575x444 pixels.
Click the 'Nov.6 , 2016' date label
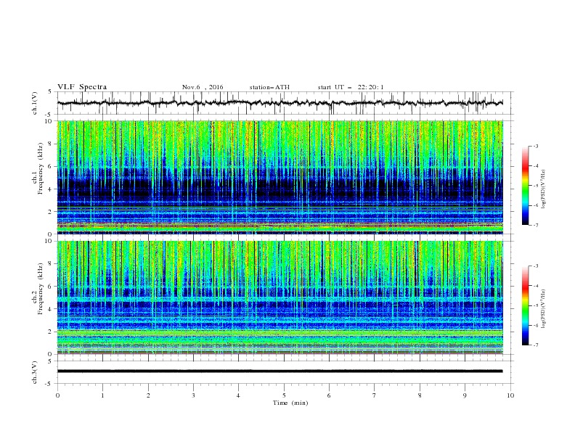[x=203, y=87]
